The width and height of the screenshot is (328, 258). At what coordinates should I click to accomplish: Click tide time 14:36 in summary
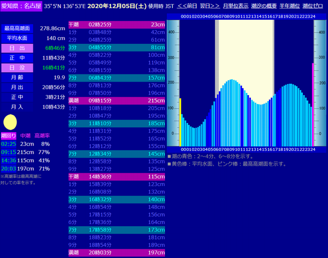pos(8,161)
